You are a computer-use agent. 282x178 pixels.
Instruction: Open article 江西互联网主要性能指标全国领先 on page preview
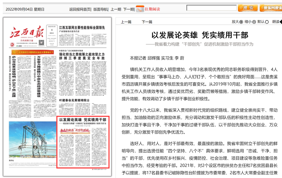[x=82, y=28]
